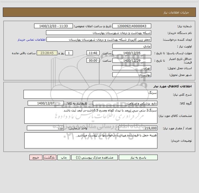The image size is (199, 193).
Task: Click the priority field showing عادی
Action: coord(132,46)
